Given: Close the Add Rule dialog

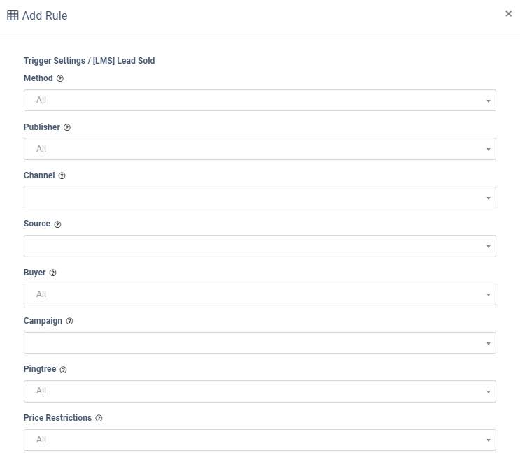Looking at the screenshot, I should point(508,13).
